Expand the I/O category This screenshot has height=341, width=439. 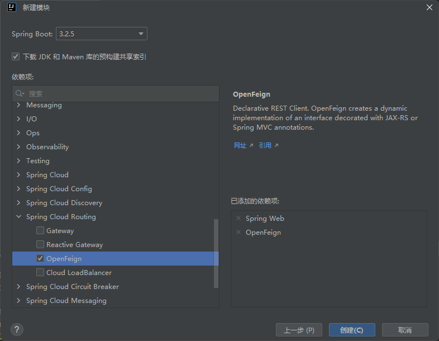(x=18, y=119)
